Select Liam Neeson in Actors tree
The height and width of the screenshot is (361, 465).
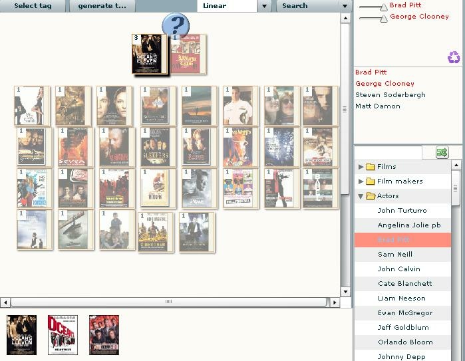click(x=402, y=298)
